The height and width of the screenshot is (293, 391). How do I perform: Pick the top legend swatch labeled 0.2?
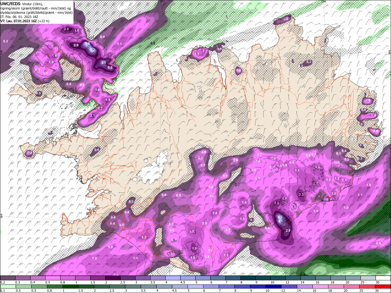click(8, 278)
